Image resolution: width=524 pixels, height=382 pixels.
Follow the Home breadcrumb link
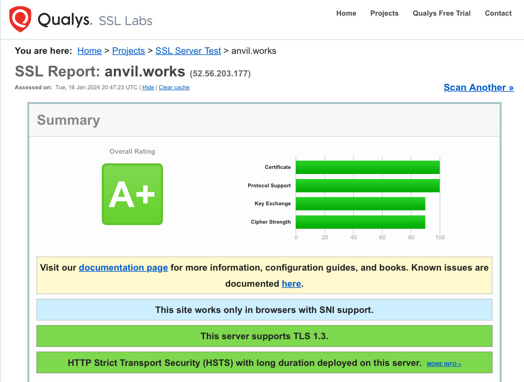(90, 51)
